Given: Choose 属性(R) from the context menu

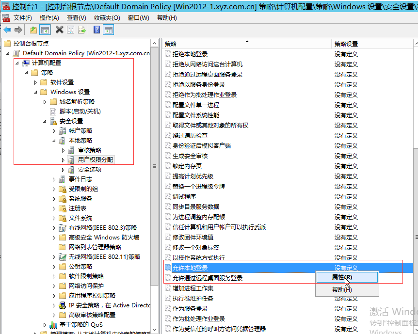Looking at the screenshot, I should point(347,277).
